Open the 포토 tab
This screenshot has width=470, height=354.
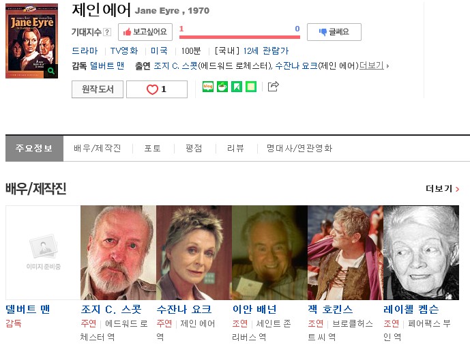click(153, 149)
